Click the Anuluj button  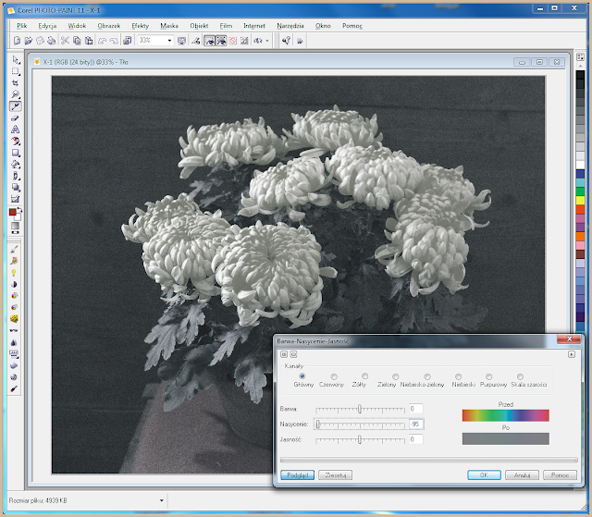pos(522,475)
